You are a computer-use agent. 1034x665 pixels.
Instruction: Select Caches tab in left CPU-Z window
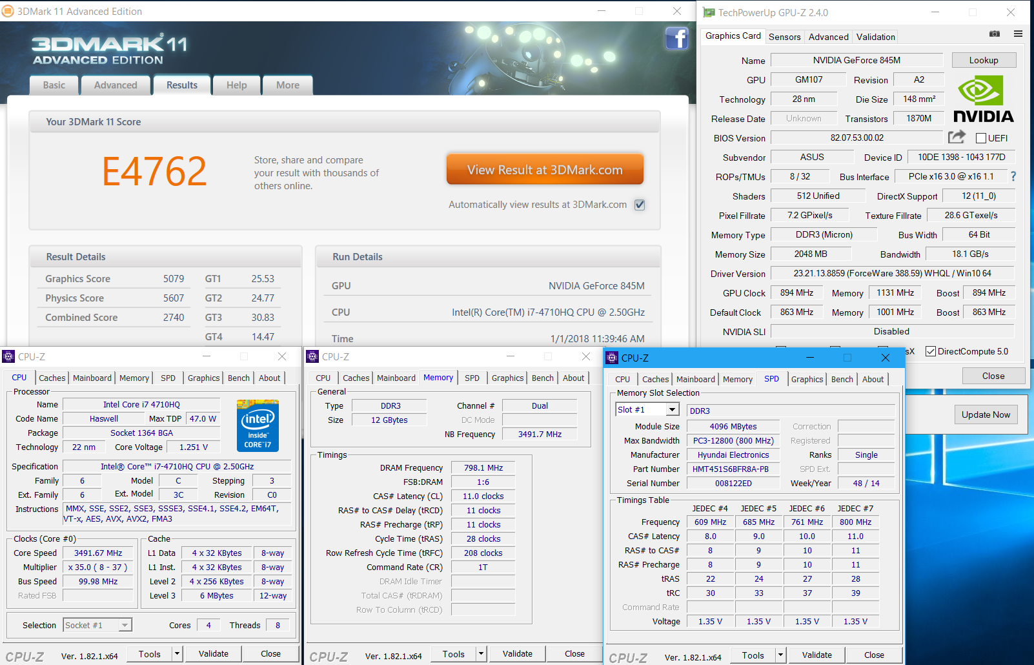point(52,378)
